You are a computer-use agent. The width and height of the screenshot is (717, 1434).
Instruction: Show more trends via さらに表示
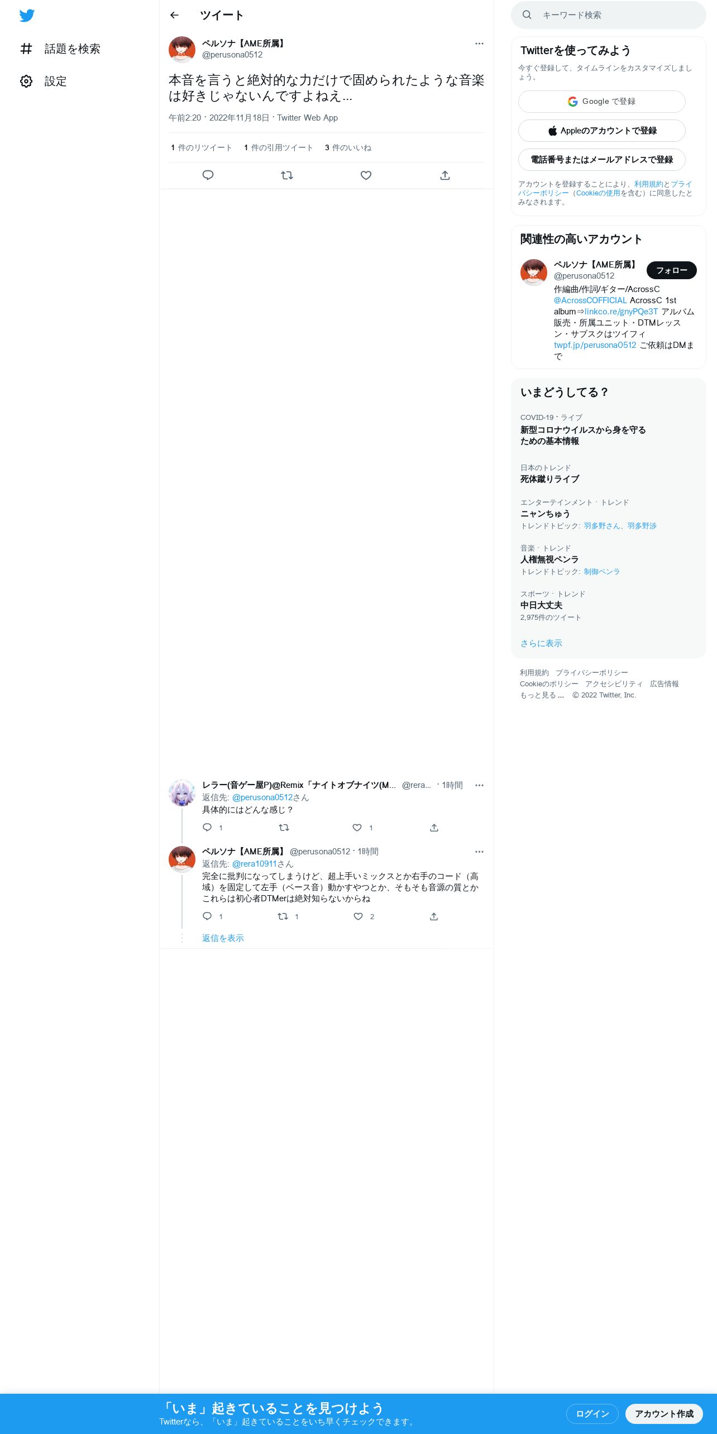point(541,643)
